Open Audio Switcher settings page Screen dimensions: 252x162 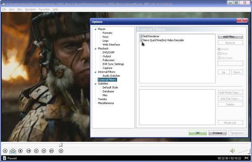111,76
